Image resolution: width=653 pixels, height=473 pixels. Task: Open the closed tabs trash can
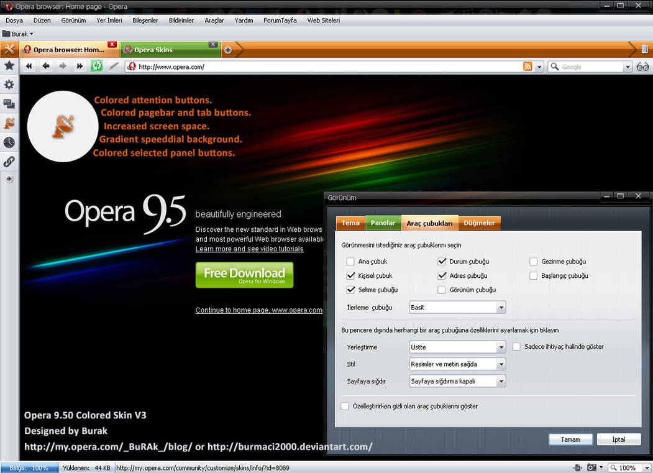click(644, 49)
